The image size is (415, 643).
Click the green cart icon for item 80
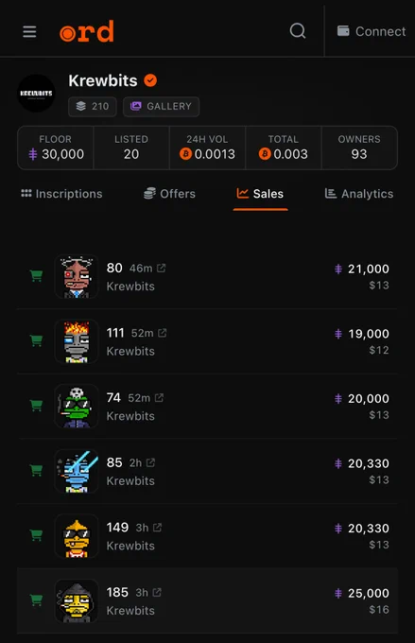[x=37, y=275]
